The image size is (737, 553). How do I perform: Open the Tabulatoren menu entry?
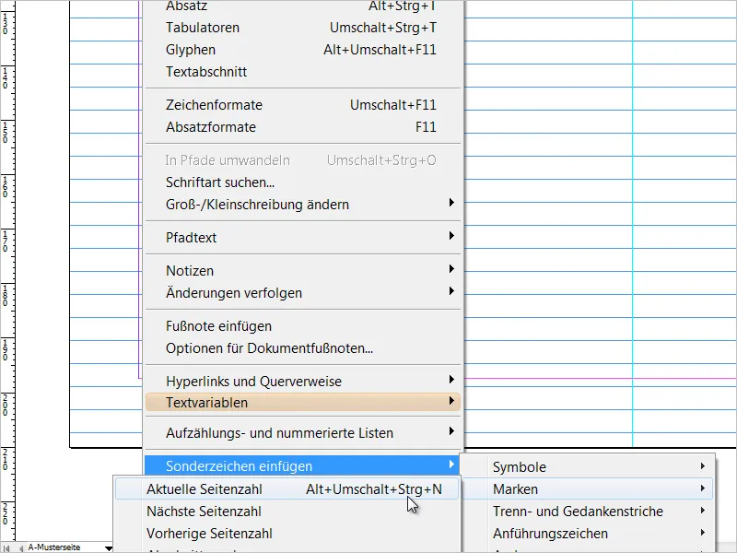click(x=303, y=28)
